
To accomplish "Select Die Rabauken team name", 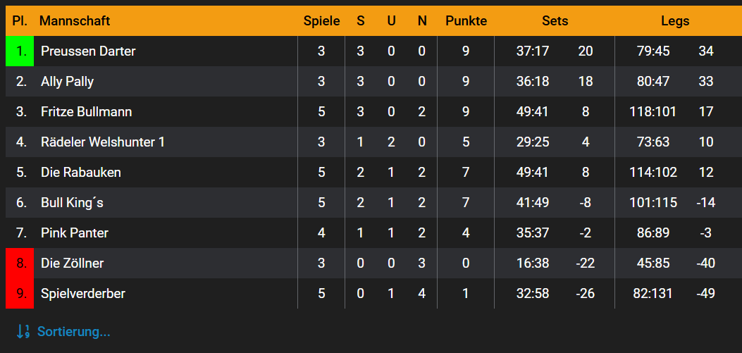I will 81,173.
